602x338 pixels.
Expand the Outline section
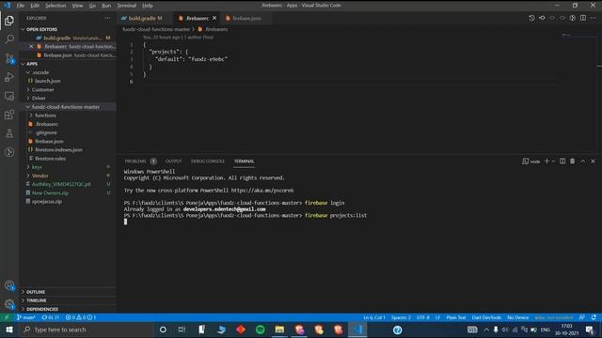point(23,292)
